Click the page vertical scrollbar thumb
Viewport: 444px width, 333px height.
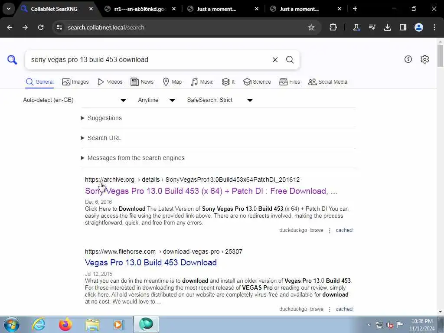pyautogui.click(x=440, y=56)
